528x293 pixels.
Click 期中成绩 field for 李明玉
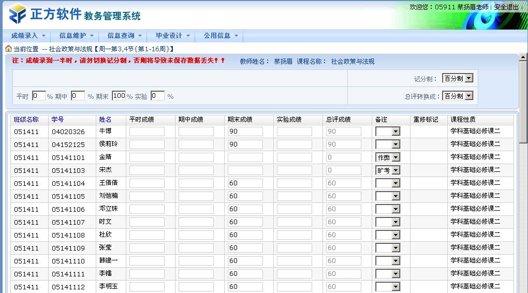coord(196,287)
